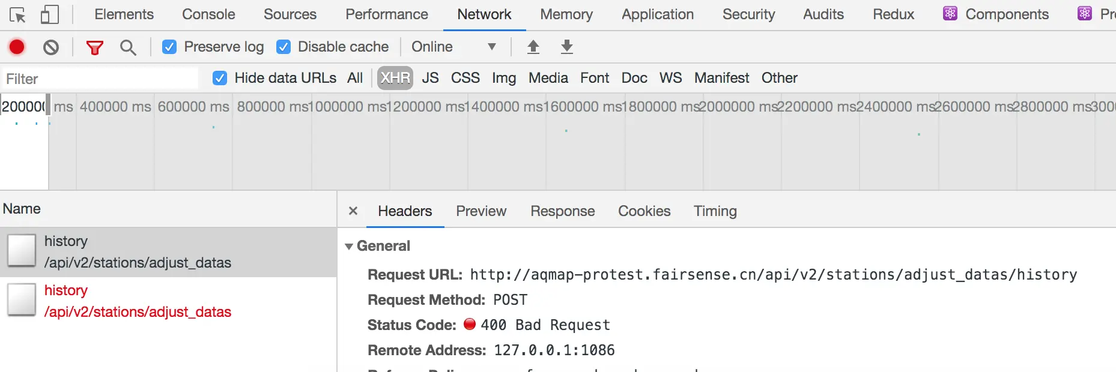Click the import HAR upload arrow icon
Image resolution: width=1116 pixels, height=372 pixels.
(533, 47)
